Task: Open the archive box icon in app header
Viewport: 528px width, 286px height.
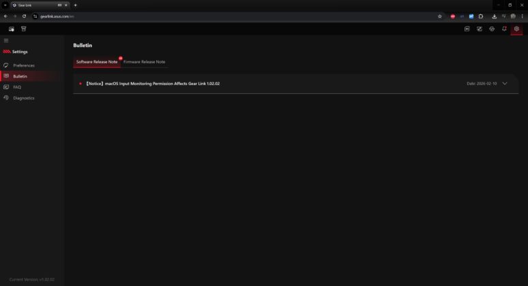Action: click(24, 29)
